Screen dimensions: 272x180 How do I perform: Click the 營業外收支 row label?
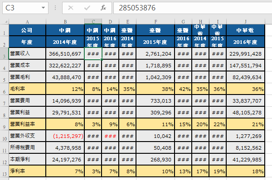(23, 136)
